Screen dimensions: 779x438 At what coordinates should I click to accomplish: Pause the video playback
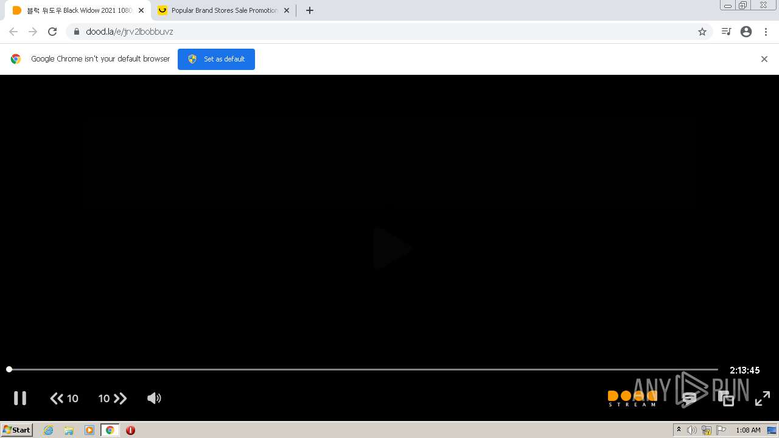20,398
